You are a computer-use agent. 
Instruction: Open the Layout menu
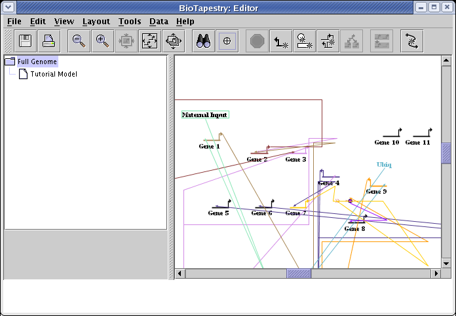coord(96,22)
